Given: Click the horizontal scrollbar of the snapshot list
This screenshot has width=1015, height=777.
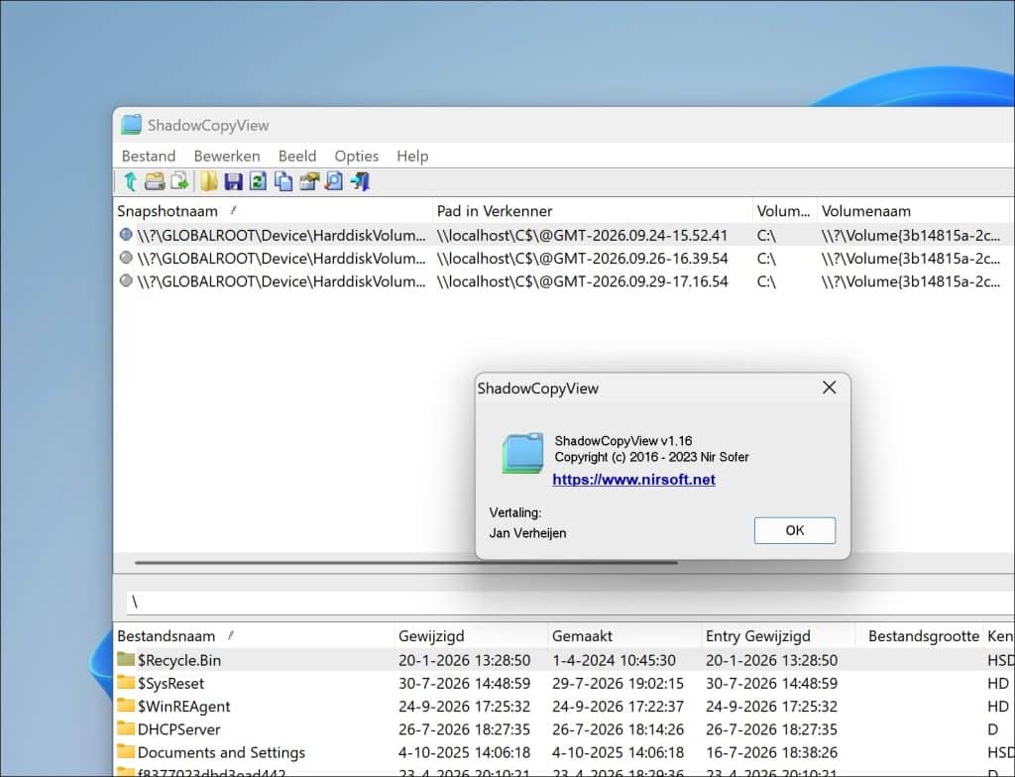Looking at the screenshot, I should coord(405,563).
